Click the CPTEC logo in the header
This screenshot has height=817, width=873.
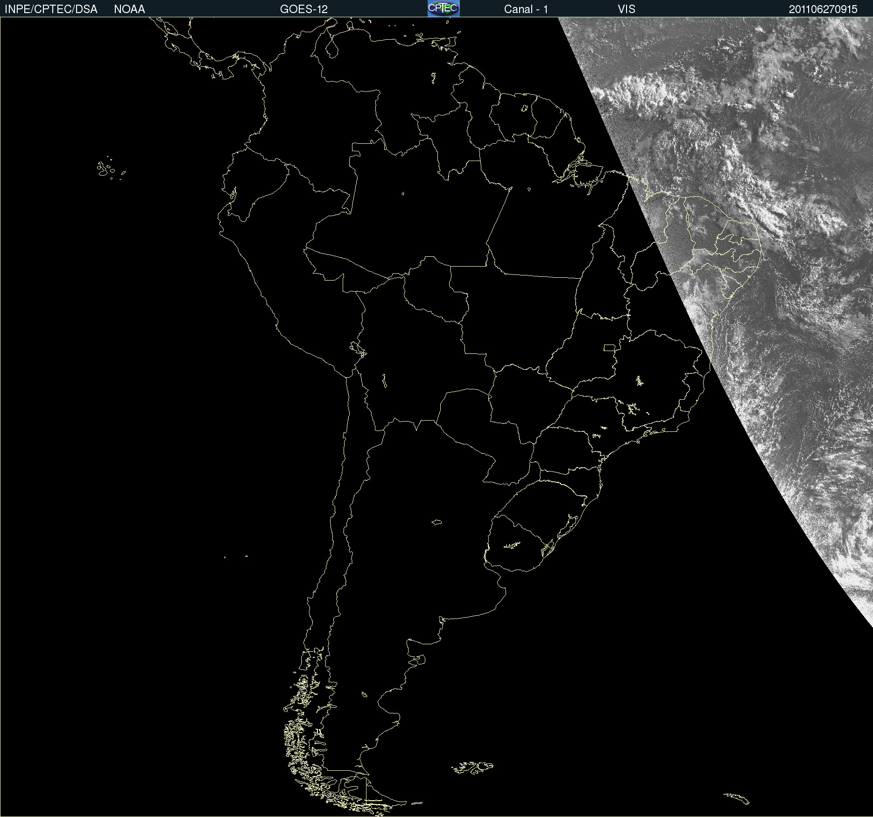(444, 8)
